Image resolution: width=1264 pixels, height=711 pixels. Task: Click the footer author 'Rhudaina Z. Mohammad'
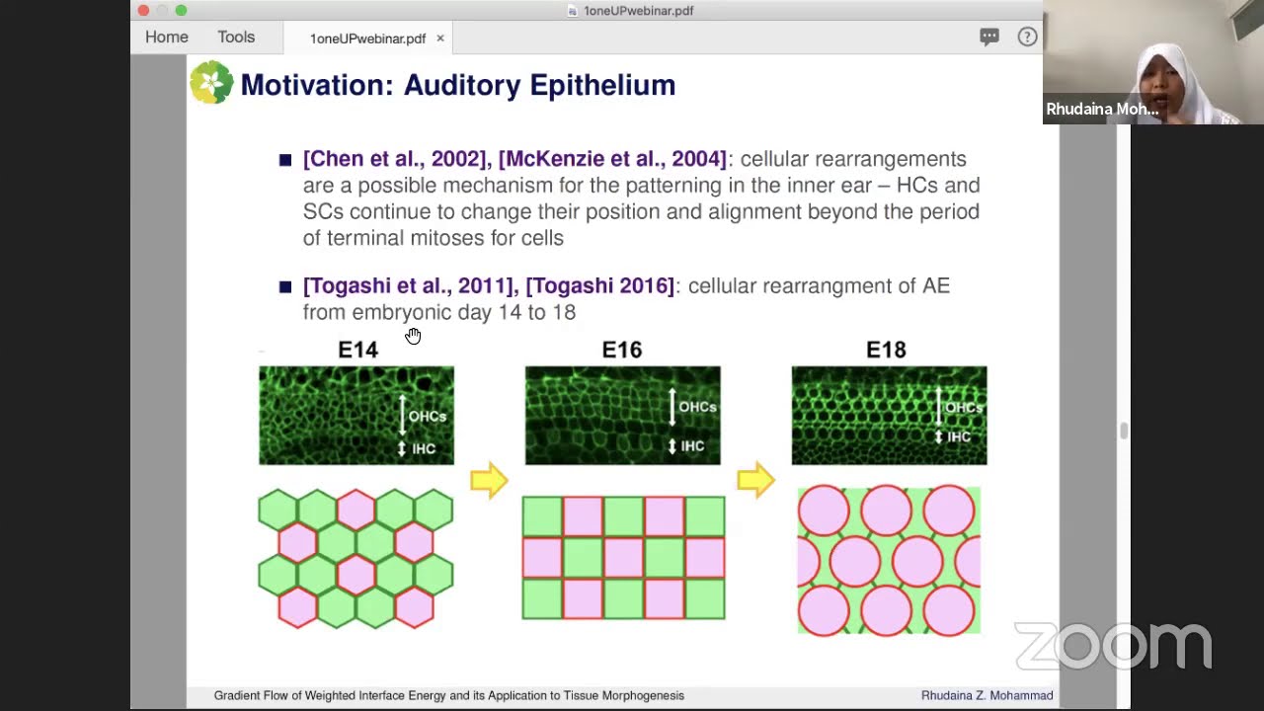987,696
